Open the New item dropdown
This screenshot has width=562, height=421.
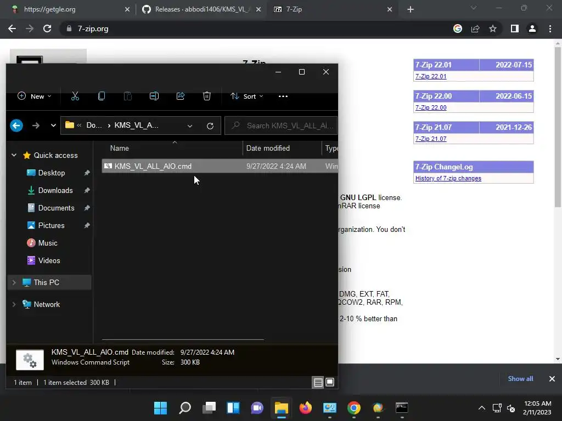click(35, 96)
